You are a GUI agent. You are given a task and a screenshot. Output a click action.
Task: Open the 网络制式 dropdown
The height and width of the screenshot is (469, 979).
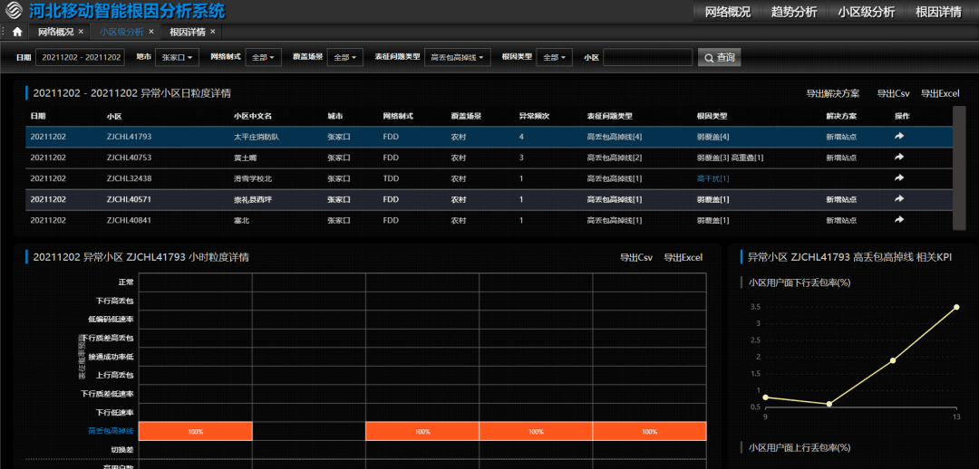(264, 57)
